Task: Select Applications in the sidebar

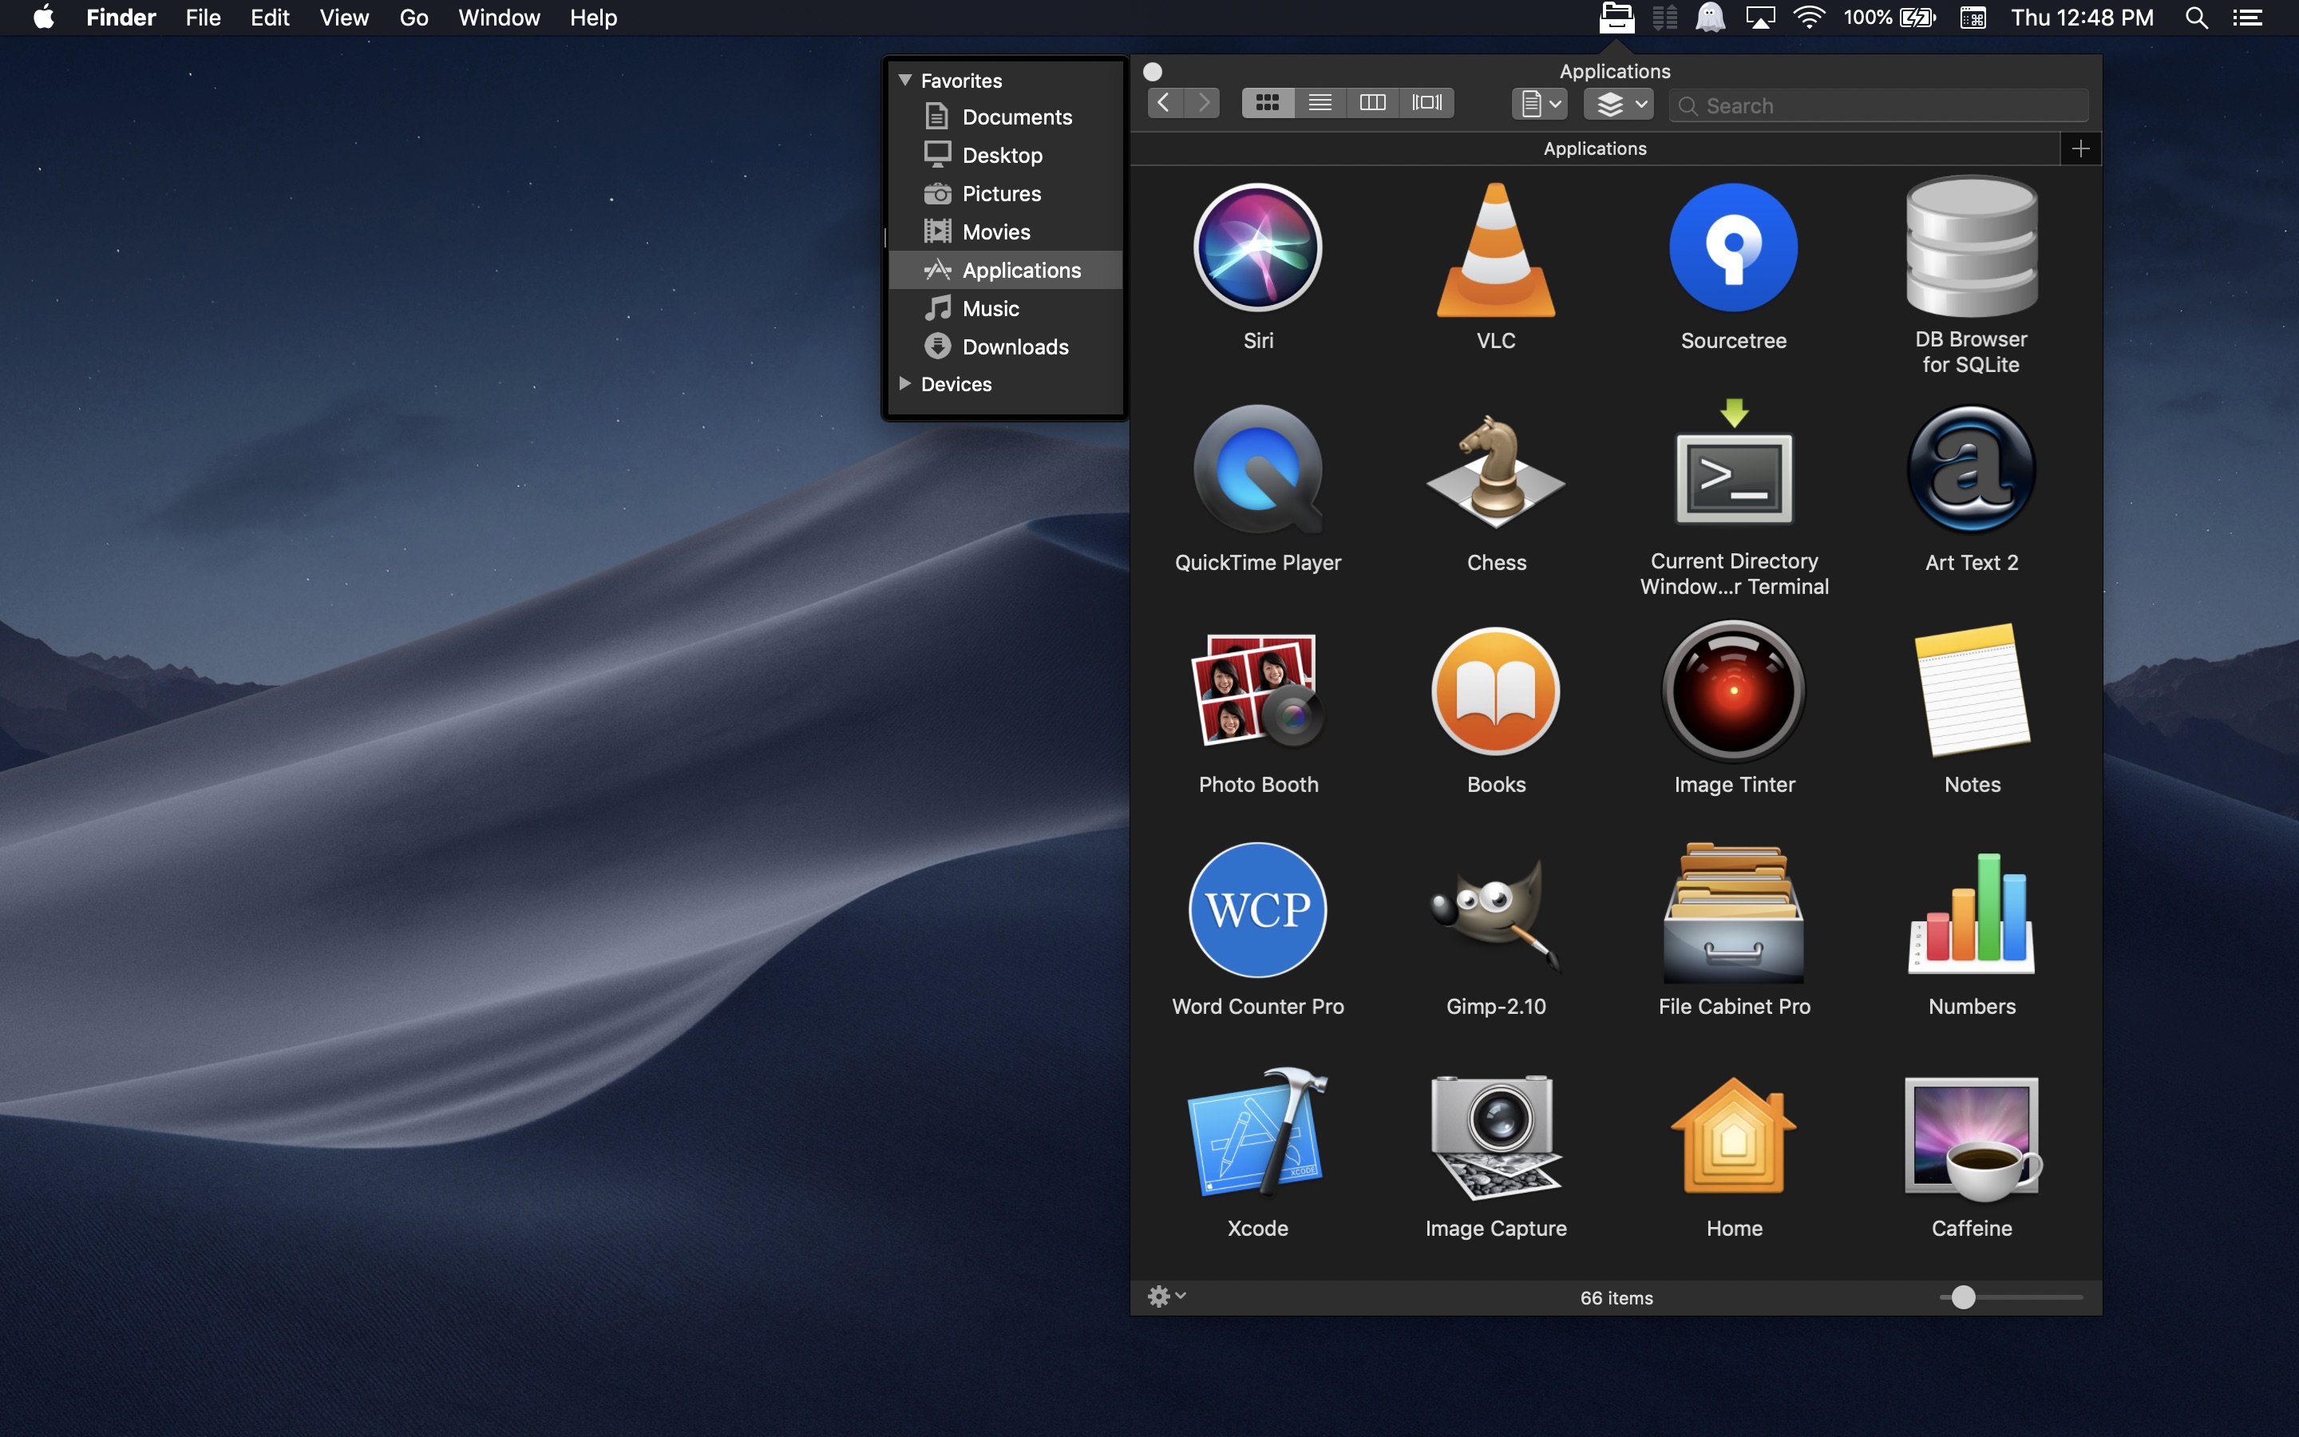Action: 1020,270
